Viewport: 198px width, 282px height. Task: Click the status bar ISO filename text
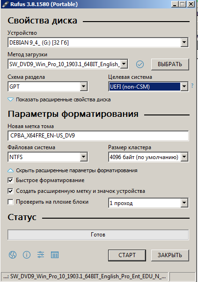pos(84,276)
